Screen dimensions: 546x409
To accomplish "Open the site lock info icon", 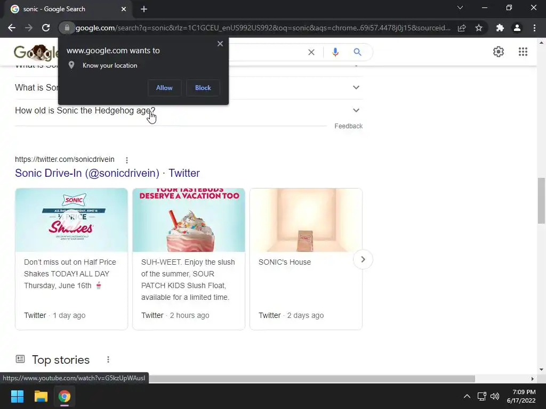I will coord(67,28).
